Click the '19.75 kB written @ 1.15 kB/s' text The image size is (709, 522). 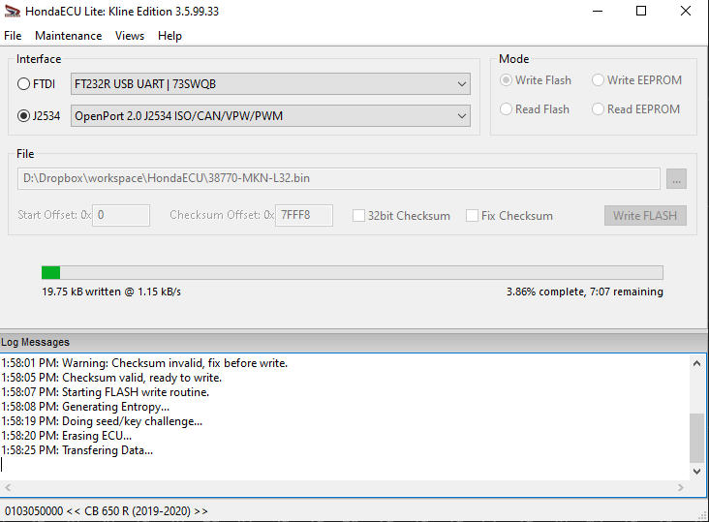(111, 292)
